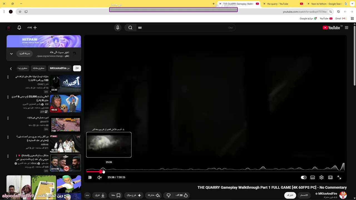Image resolution: width=356 pixels, height=200 pixels.
Task: Save video to playlist (حفظ)
Action: pos(116,195)
